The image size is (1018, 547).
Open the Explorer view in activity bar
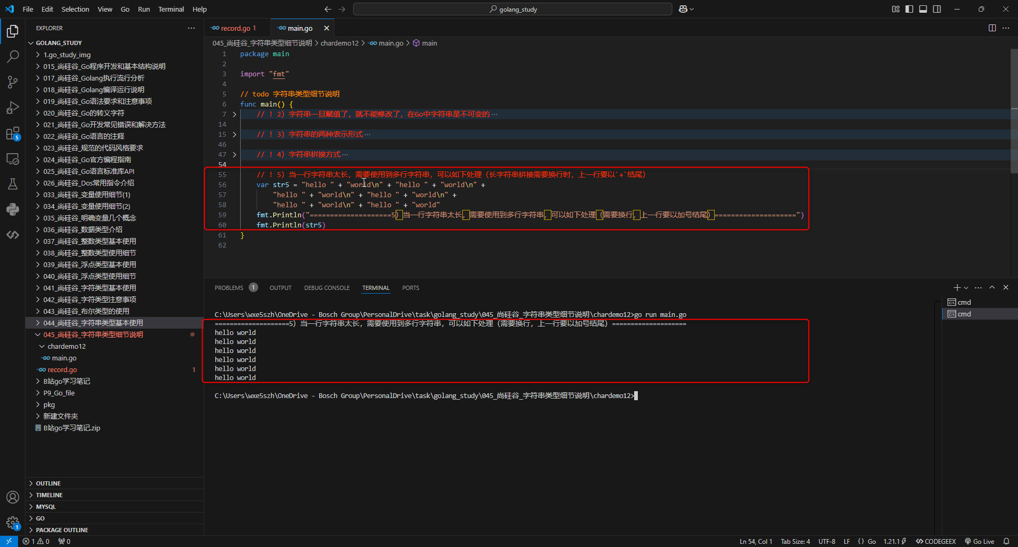pyautogui.click(x=13, y=31)
